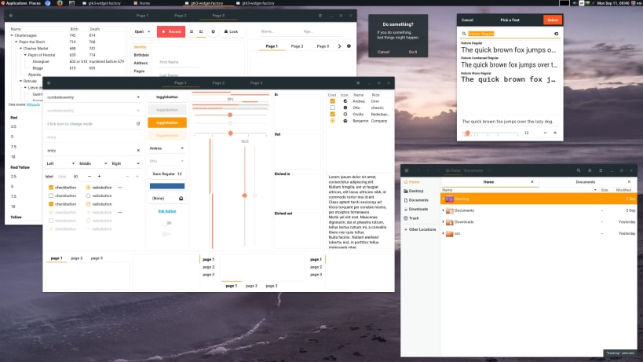The image size is (643, 362).
Task: Open the Andrea combo box
Action: pyautogui.click(x=167, y=148)
